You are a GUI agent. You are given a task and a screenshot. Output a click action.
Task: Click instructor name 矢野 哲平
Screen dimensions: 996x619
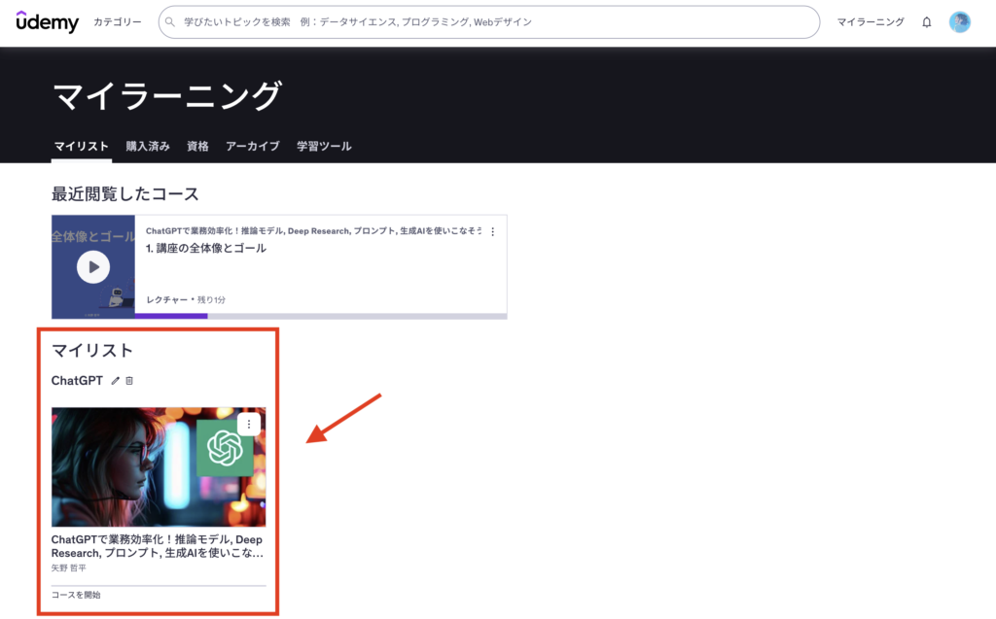[x=69, y=568]
